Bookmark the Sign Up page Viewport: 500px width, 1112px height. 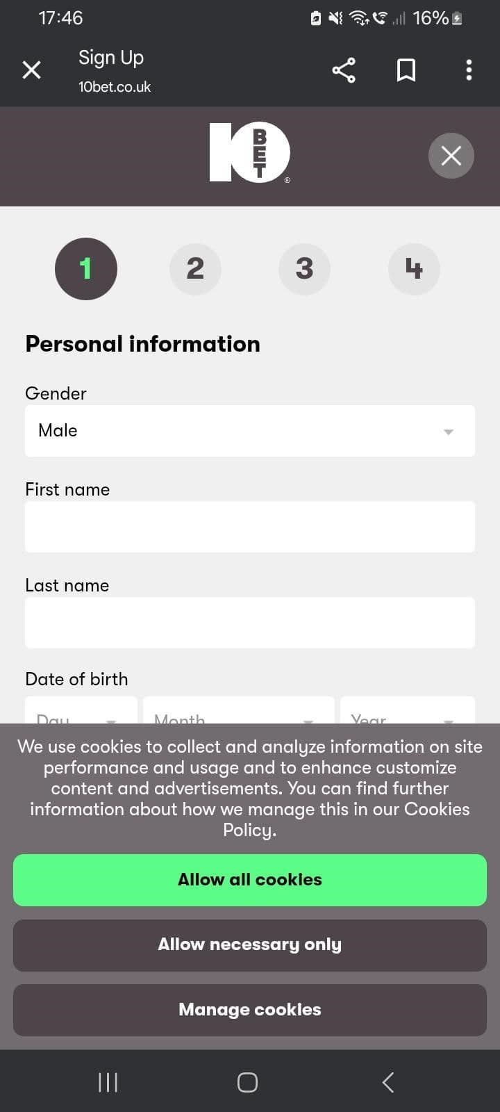tap(406, 69)
